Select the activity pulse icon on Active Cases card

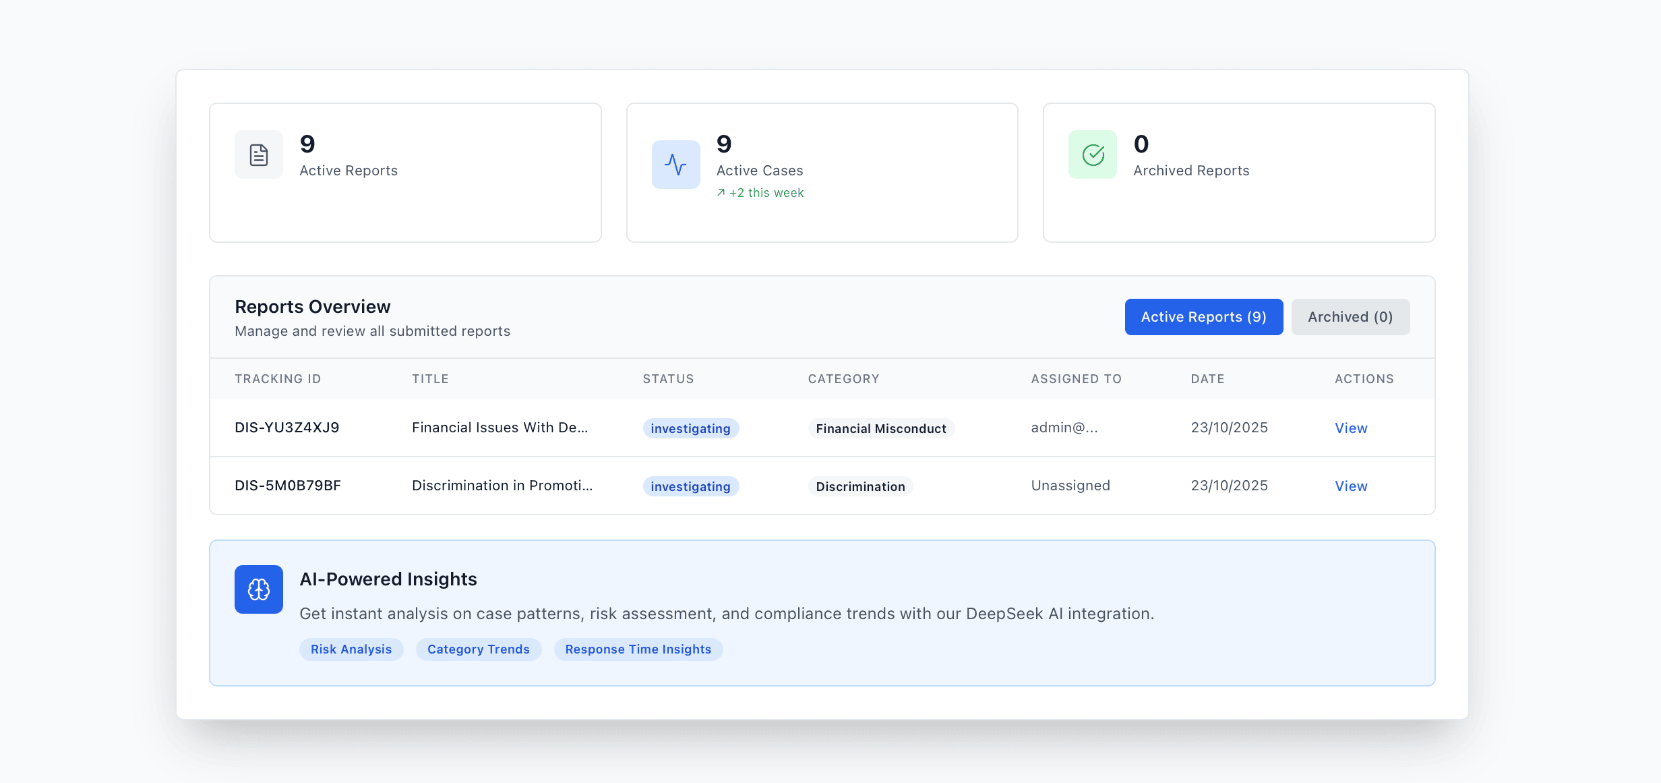point(675,164)
